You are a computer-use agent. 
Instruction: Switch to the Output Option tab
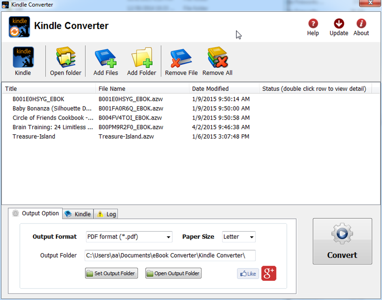[x=35, y=213]
